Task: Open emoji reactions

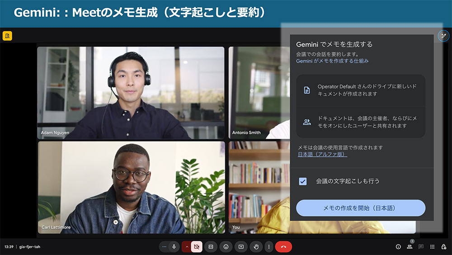Action: pyautogui.click(x=226, y=246)
